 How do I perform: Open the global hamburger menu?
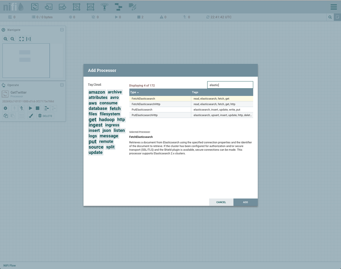[333, 7]
